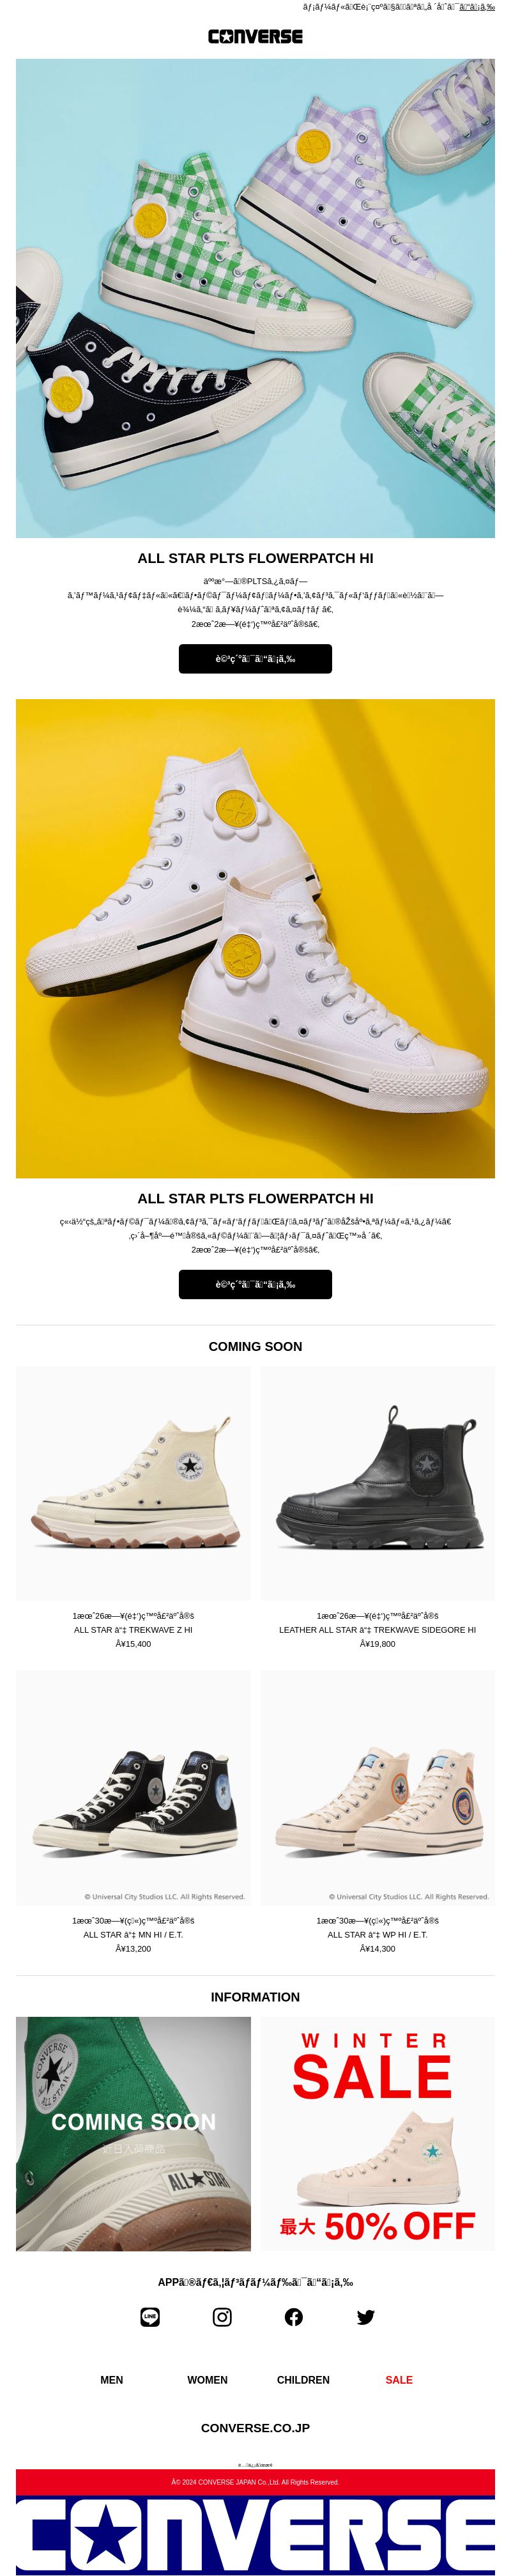Select the black Leather Trekwave Sidegore boot
Viewport: 511px width, 2576px height.
[x=378, y=1483]
